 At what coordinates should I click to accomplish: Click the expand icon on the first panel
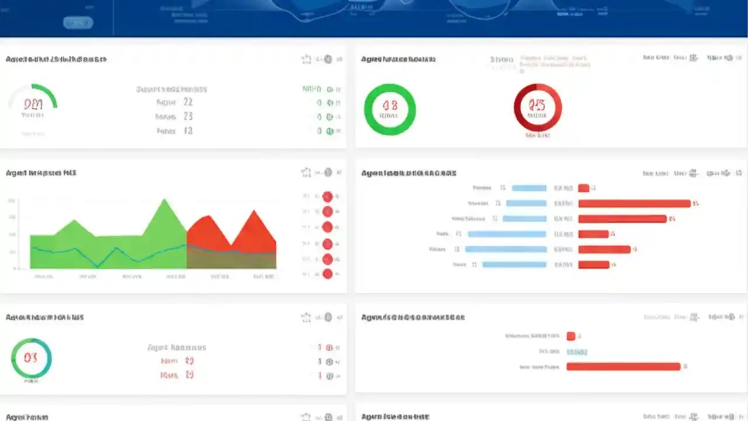click(x=306, y=58)
